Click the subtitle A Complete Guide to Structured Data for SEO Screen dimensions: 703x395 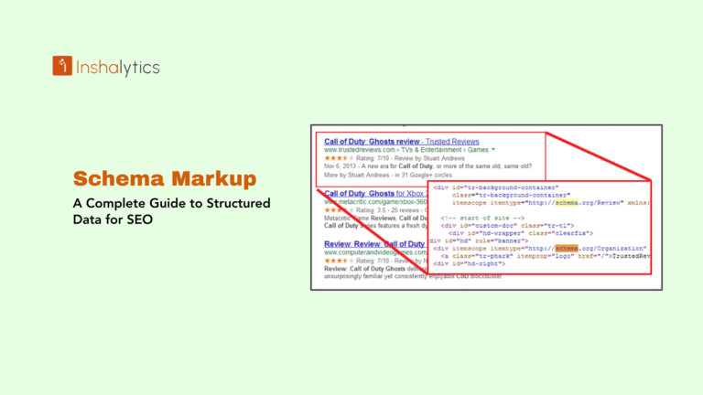tap(172, 211)
